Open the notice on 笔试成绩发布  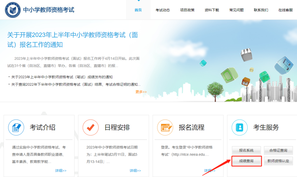click(62, 77)
